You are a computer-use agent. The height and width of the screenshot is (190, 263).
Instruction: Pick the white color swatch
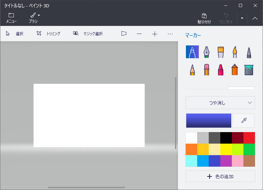pyautogui.click(x=191, y=138)
